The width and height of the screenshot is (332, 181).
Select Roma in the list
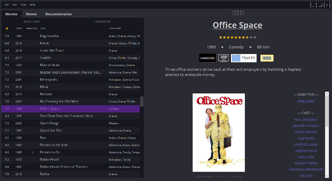[71, 174]
